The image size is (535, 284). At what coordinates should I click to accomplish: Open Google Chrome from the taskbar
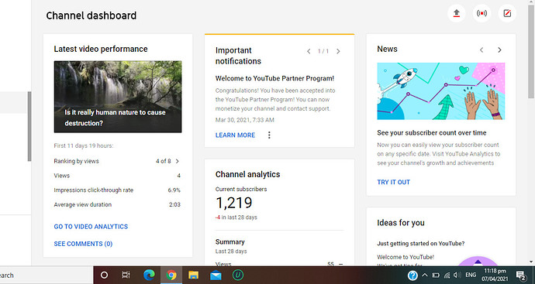click(171, 275)
